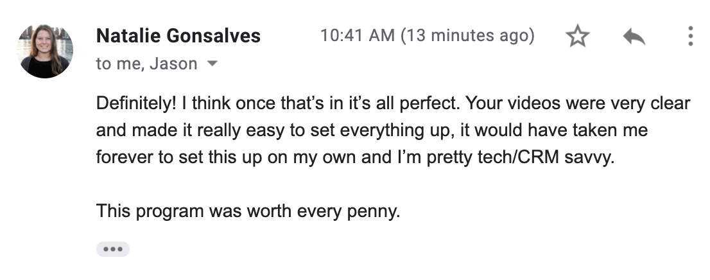Click the sender name Natalie Gonsalves

pos(178,36)
